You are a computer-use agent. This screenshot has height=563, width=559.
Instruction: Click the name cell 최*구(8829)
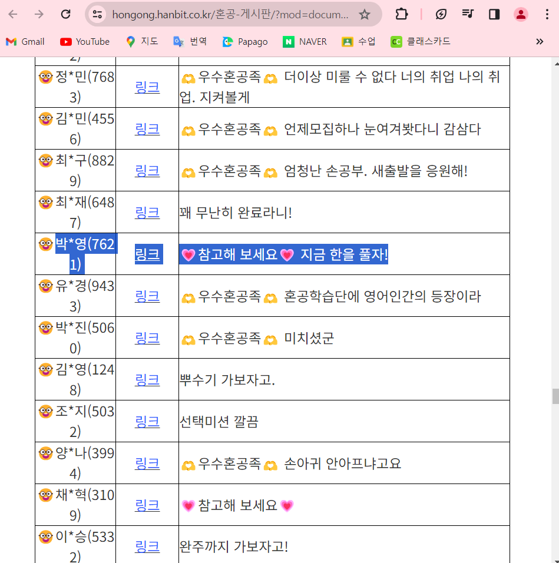[76, 171]
